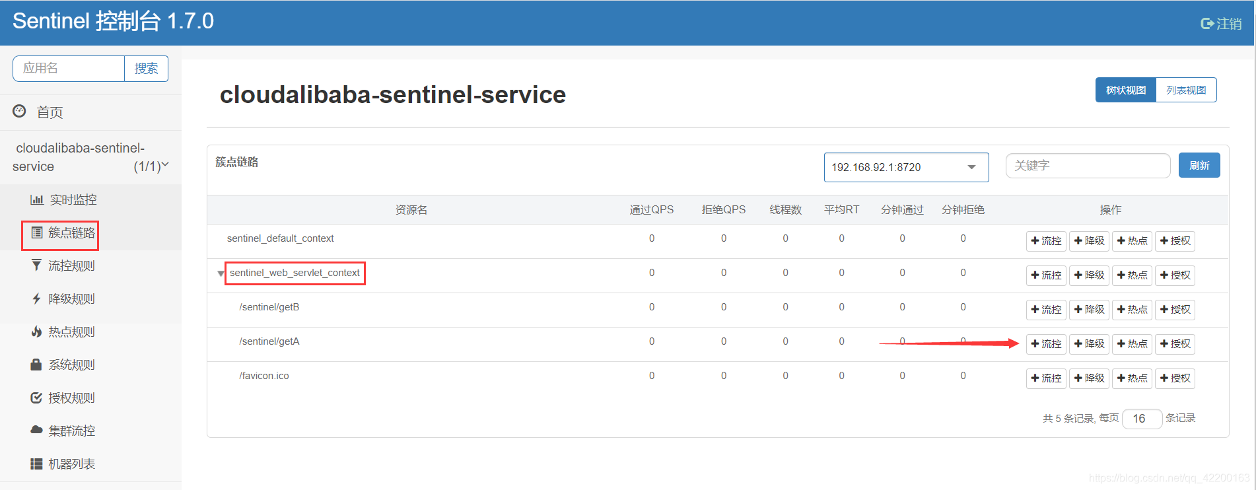
Task: Add 降级 rule for sentinel_default_context
Action: pyautogui.click(x=1089, y=241)
